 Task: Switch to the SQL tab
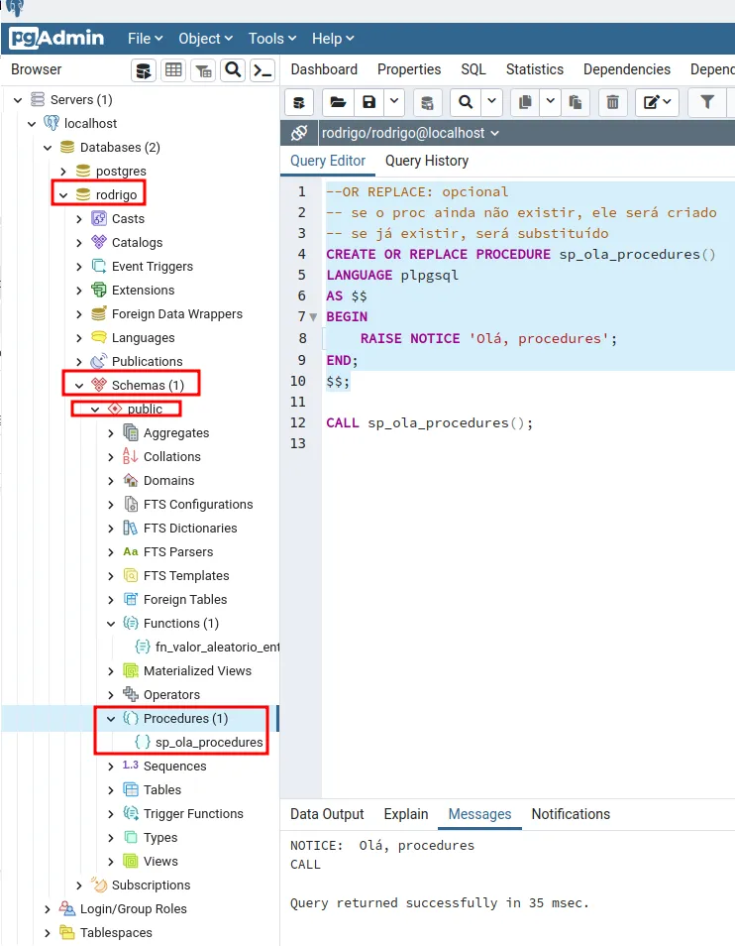tap(473, 69)
